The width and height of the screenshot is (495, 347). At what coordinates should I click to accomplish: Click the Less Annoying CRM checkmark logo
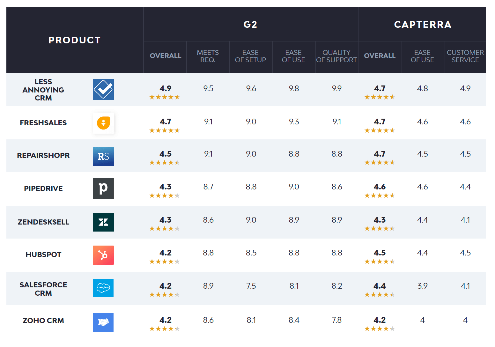click(103, 89)
